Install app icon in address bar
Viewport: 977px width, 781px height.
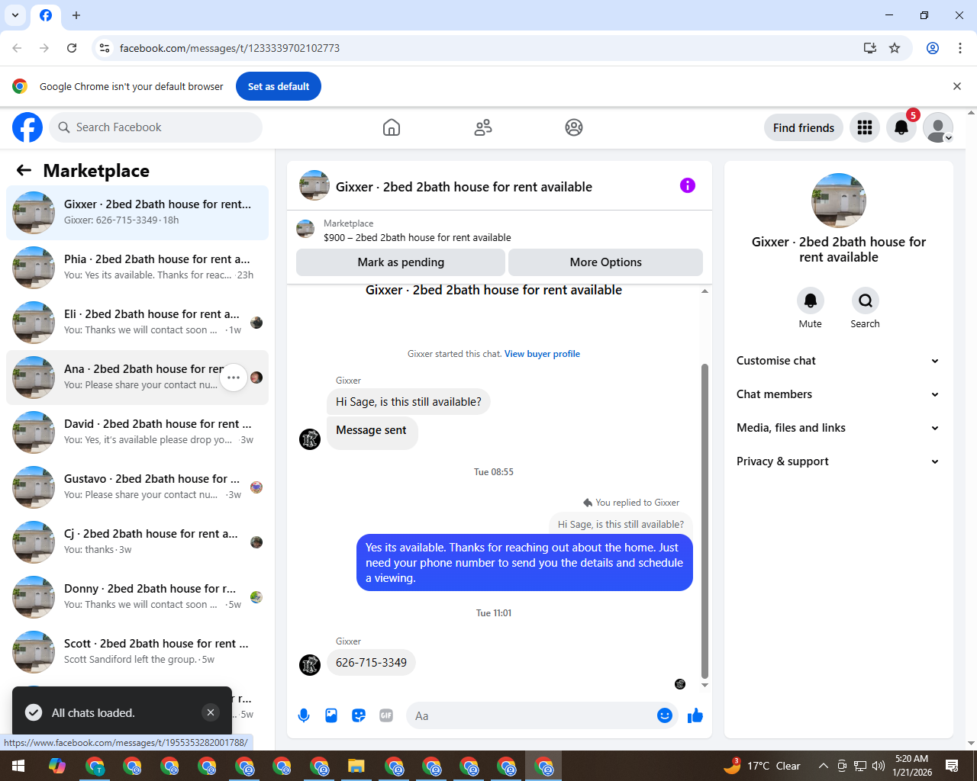(869, 48)
